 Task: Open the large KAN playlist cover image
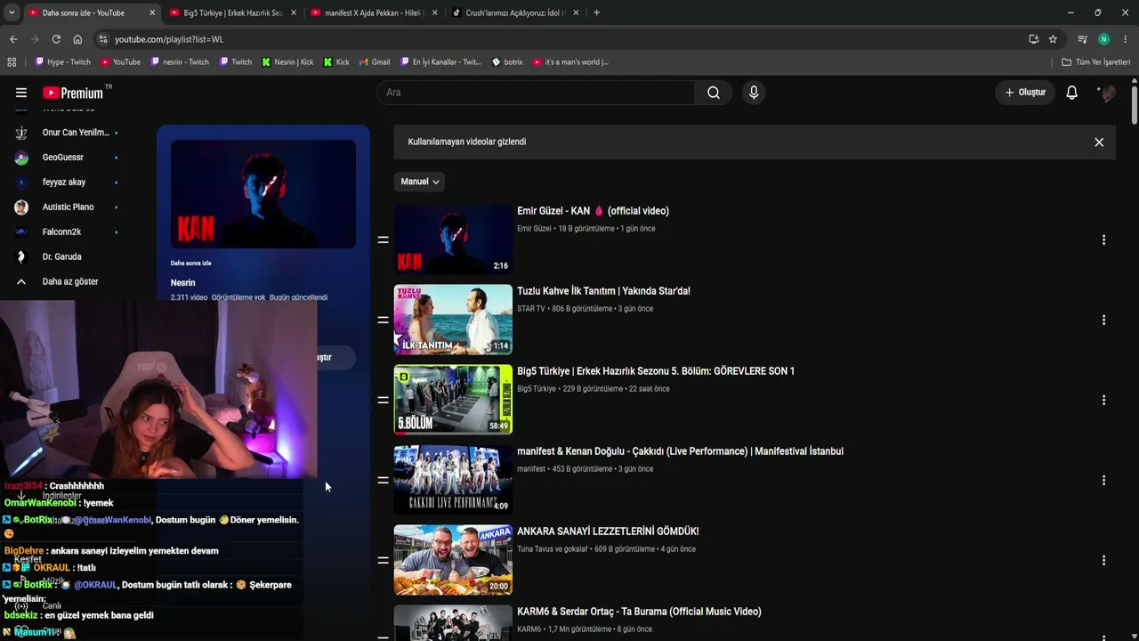click(263, 194)
